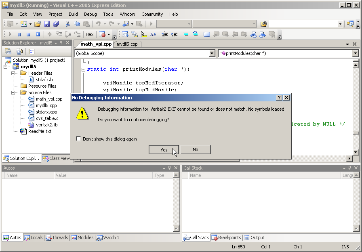The height and width of the screenshot is (252, 362).
Task: Click the Open File folder icon
Action: [x=38, y=24]
